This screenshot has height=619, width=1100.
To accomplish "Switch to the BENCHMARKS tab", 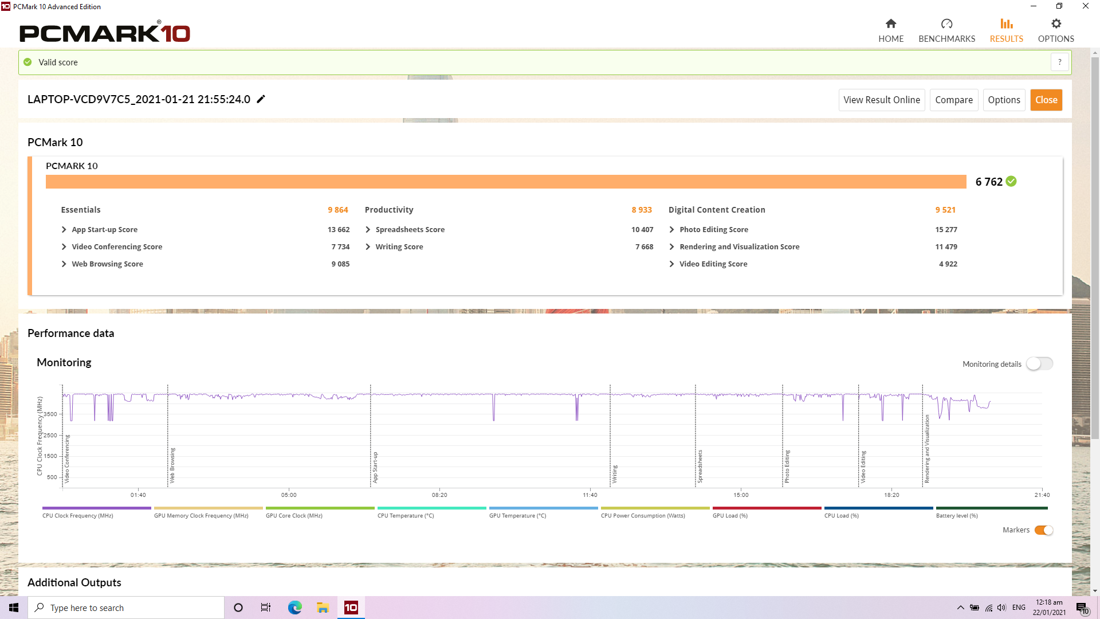I will point(946,38).
